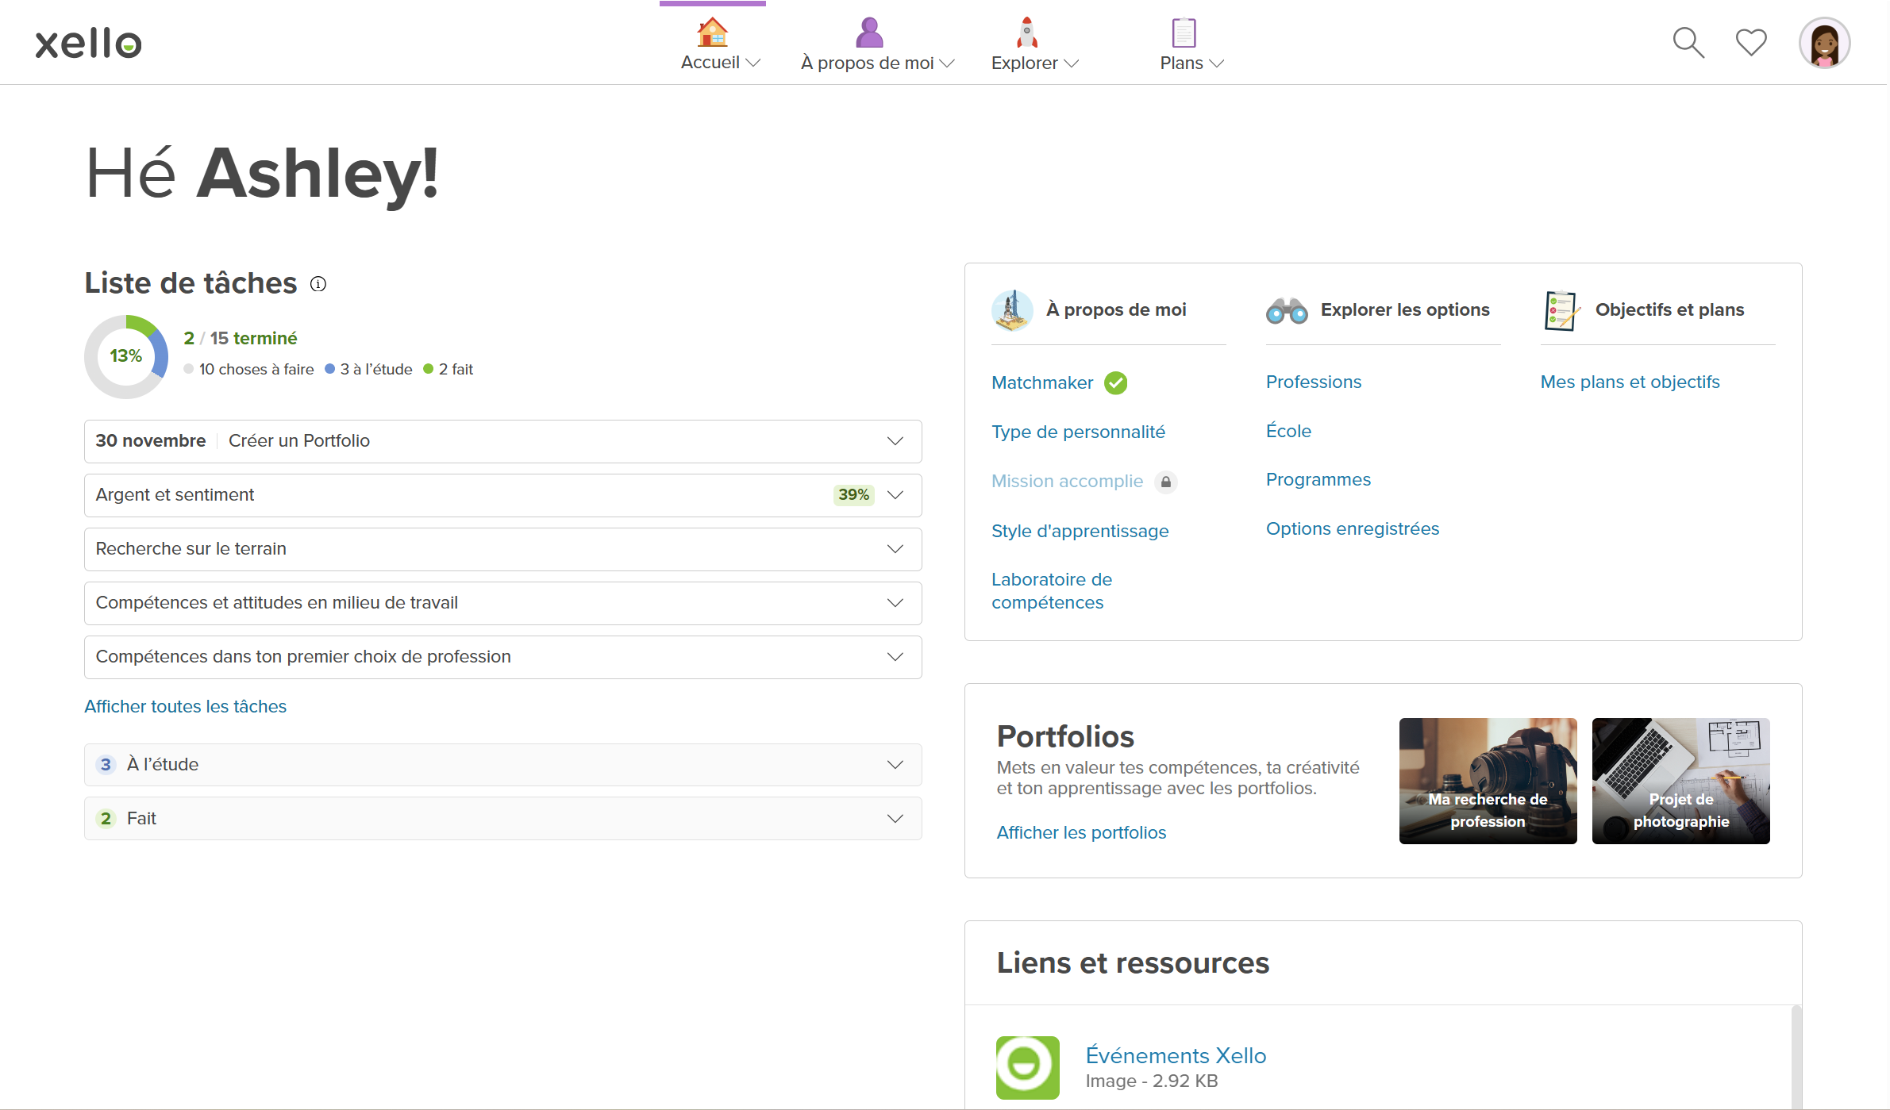Open the Professions link
1890x1110 pixels.
coord(1314,382)
